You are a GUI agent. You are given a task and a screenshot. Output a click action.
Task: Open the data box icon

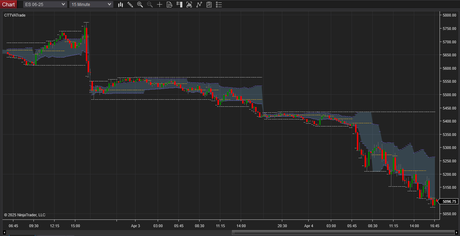[x=170, y=5]
